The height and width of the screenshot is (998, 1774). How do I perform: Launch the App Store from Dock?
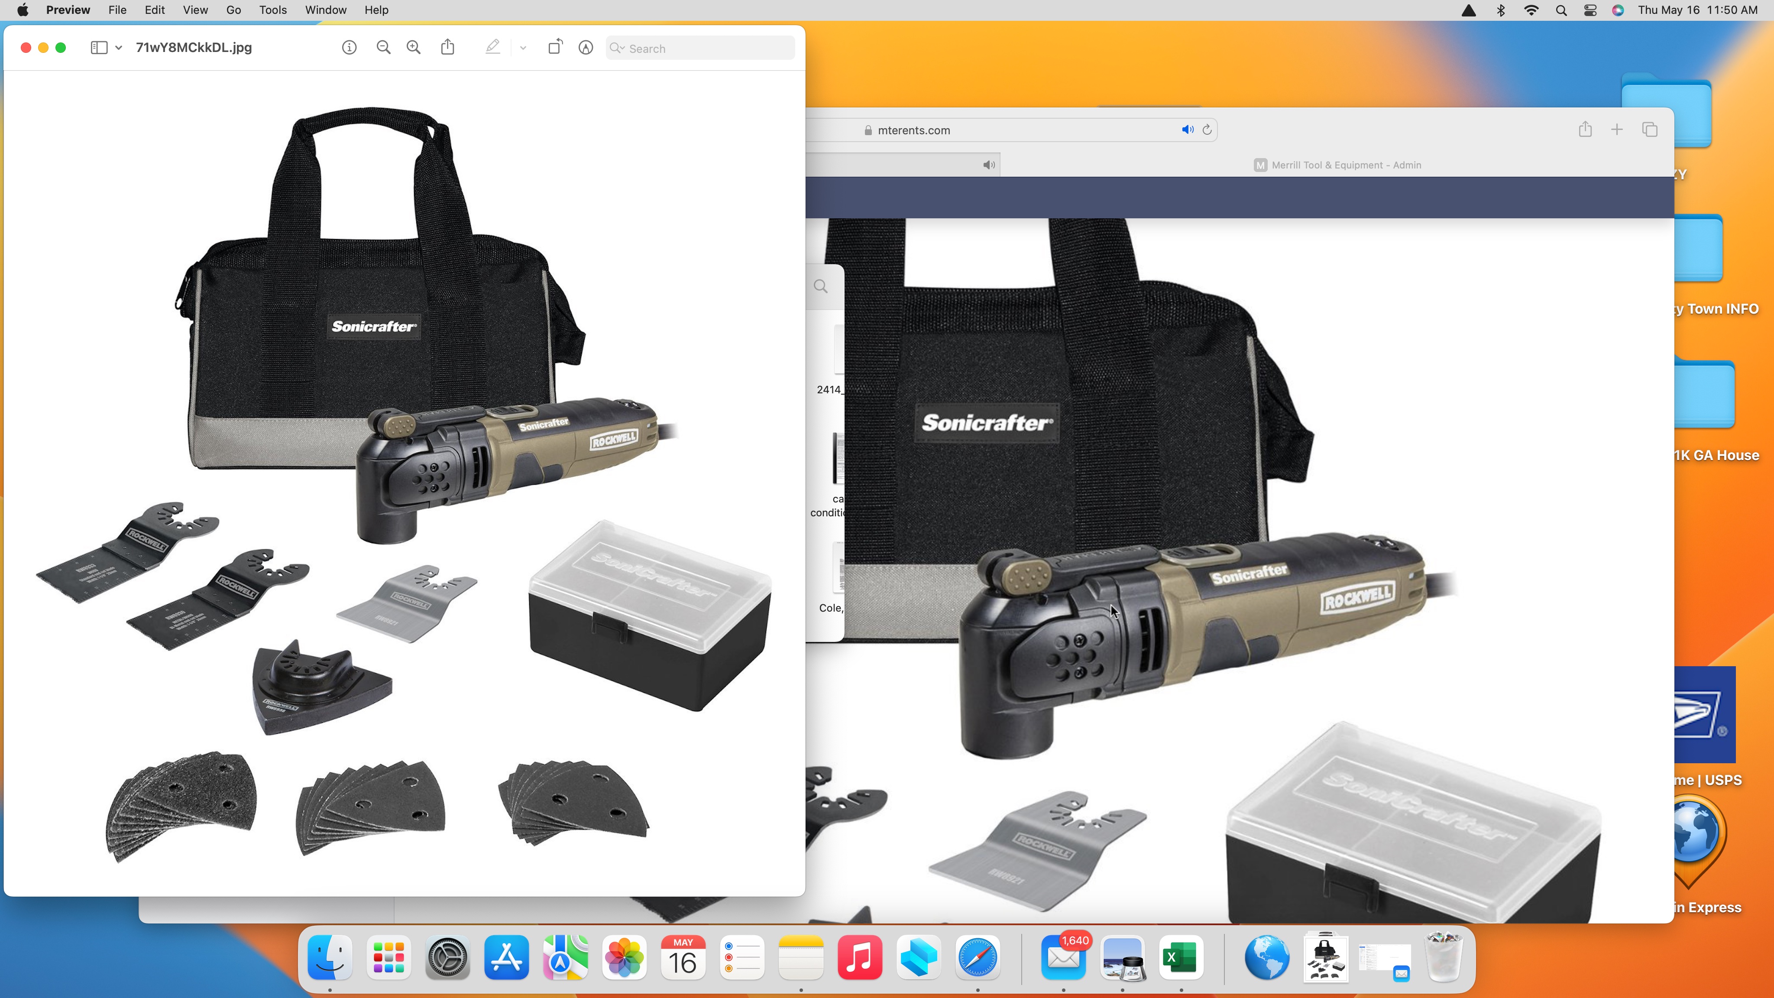pyautogui.click(x=506, y=957)
